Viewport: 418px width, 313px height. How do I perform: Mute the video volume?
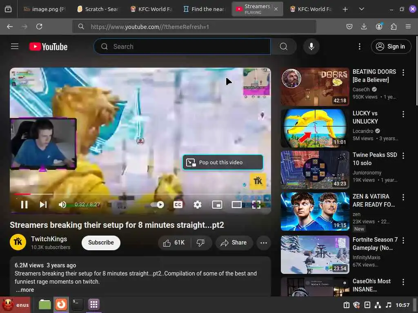pos(62,205)
